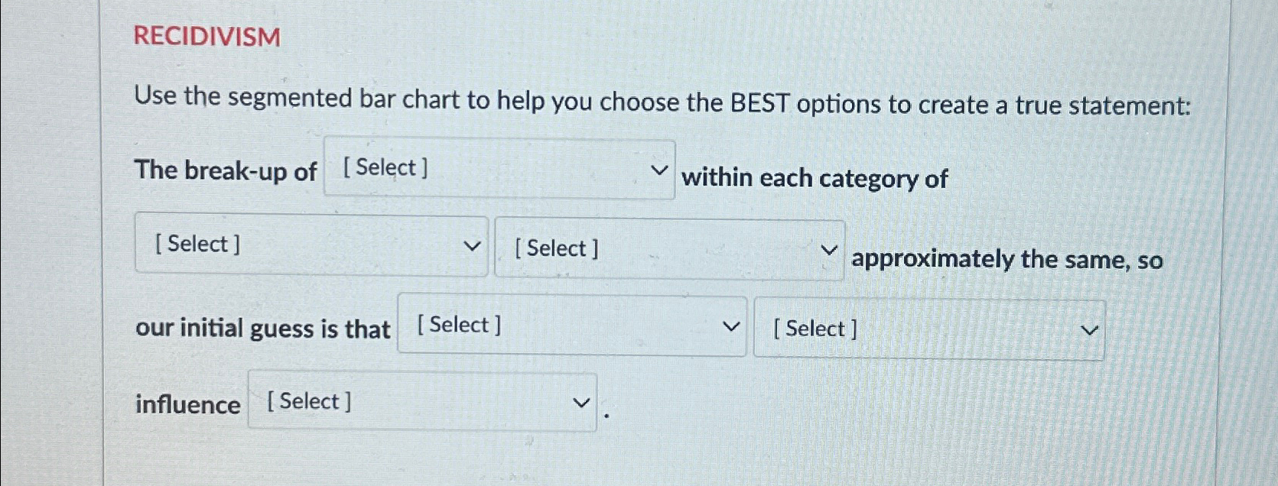Click the word 'influence'
This screenshot has width=1278, height=486.
pos(188,405)
